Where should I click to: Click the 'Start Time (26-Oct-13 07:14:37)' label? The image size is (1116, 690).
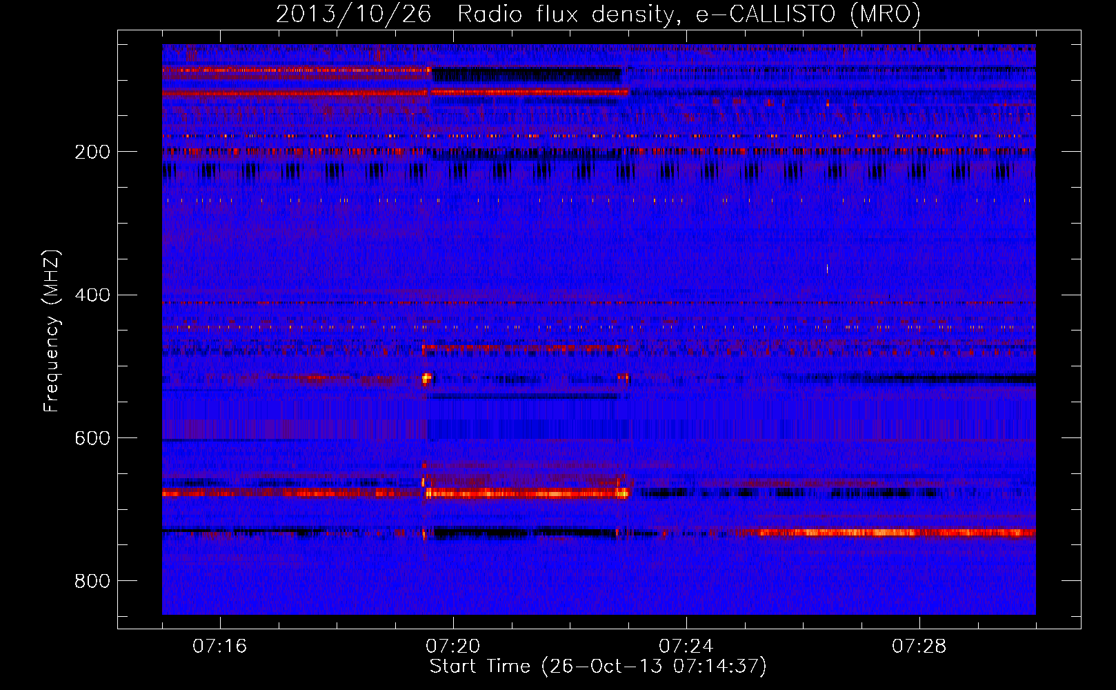tap(598, 667)
